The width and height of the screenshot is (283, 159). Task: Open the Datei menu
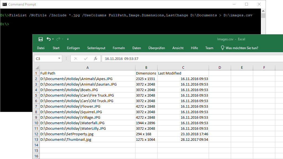pyautogui.click(x=41, y=48)
